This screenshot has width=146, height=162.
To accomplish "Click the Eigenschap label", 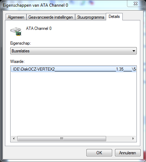I will [x=20, y=43].
